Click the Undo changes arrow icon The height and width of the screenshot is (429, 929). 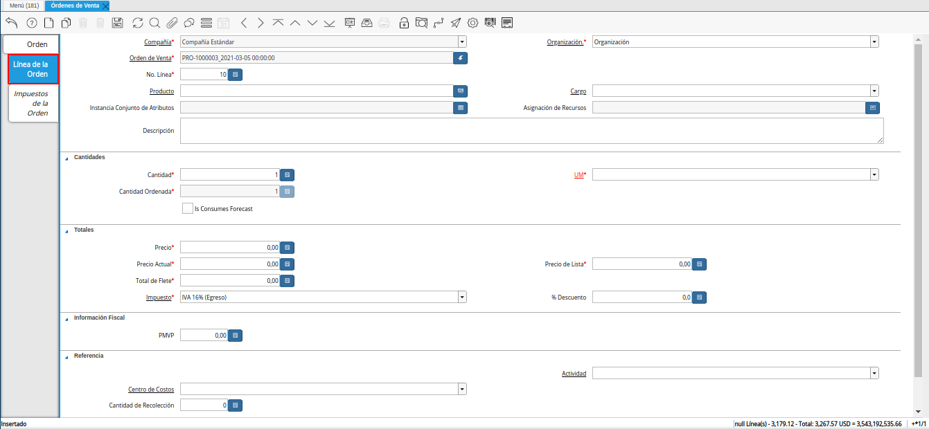click(x=11, y=23)
